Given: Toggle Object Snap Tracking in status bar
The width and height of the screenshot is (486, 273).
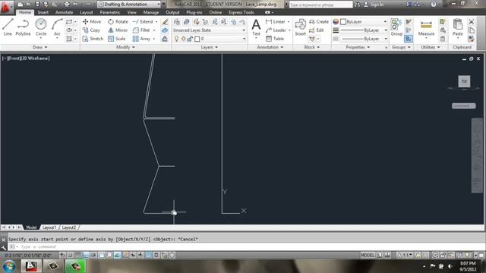Looking at the screenshot, I should coord(117,255).
